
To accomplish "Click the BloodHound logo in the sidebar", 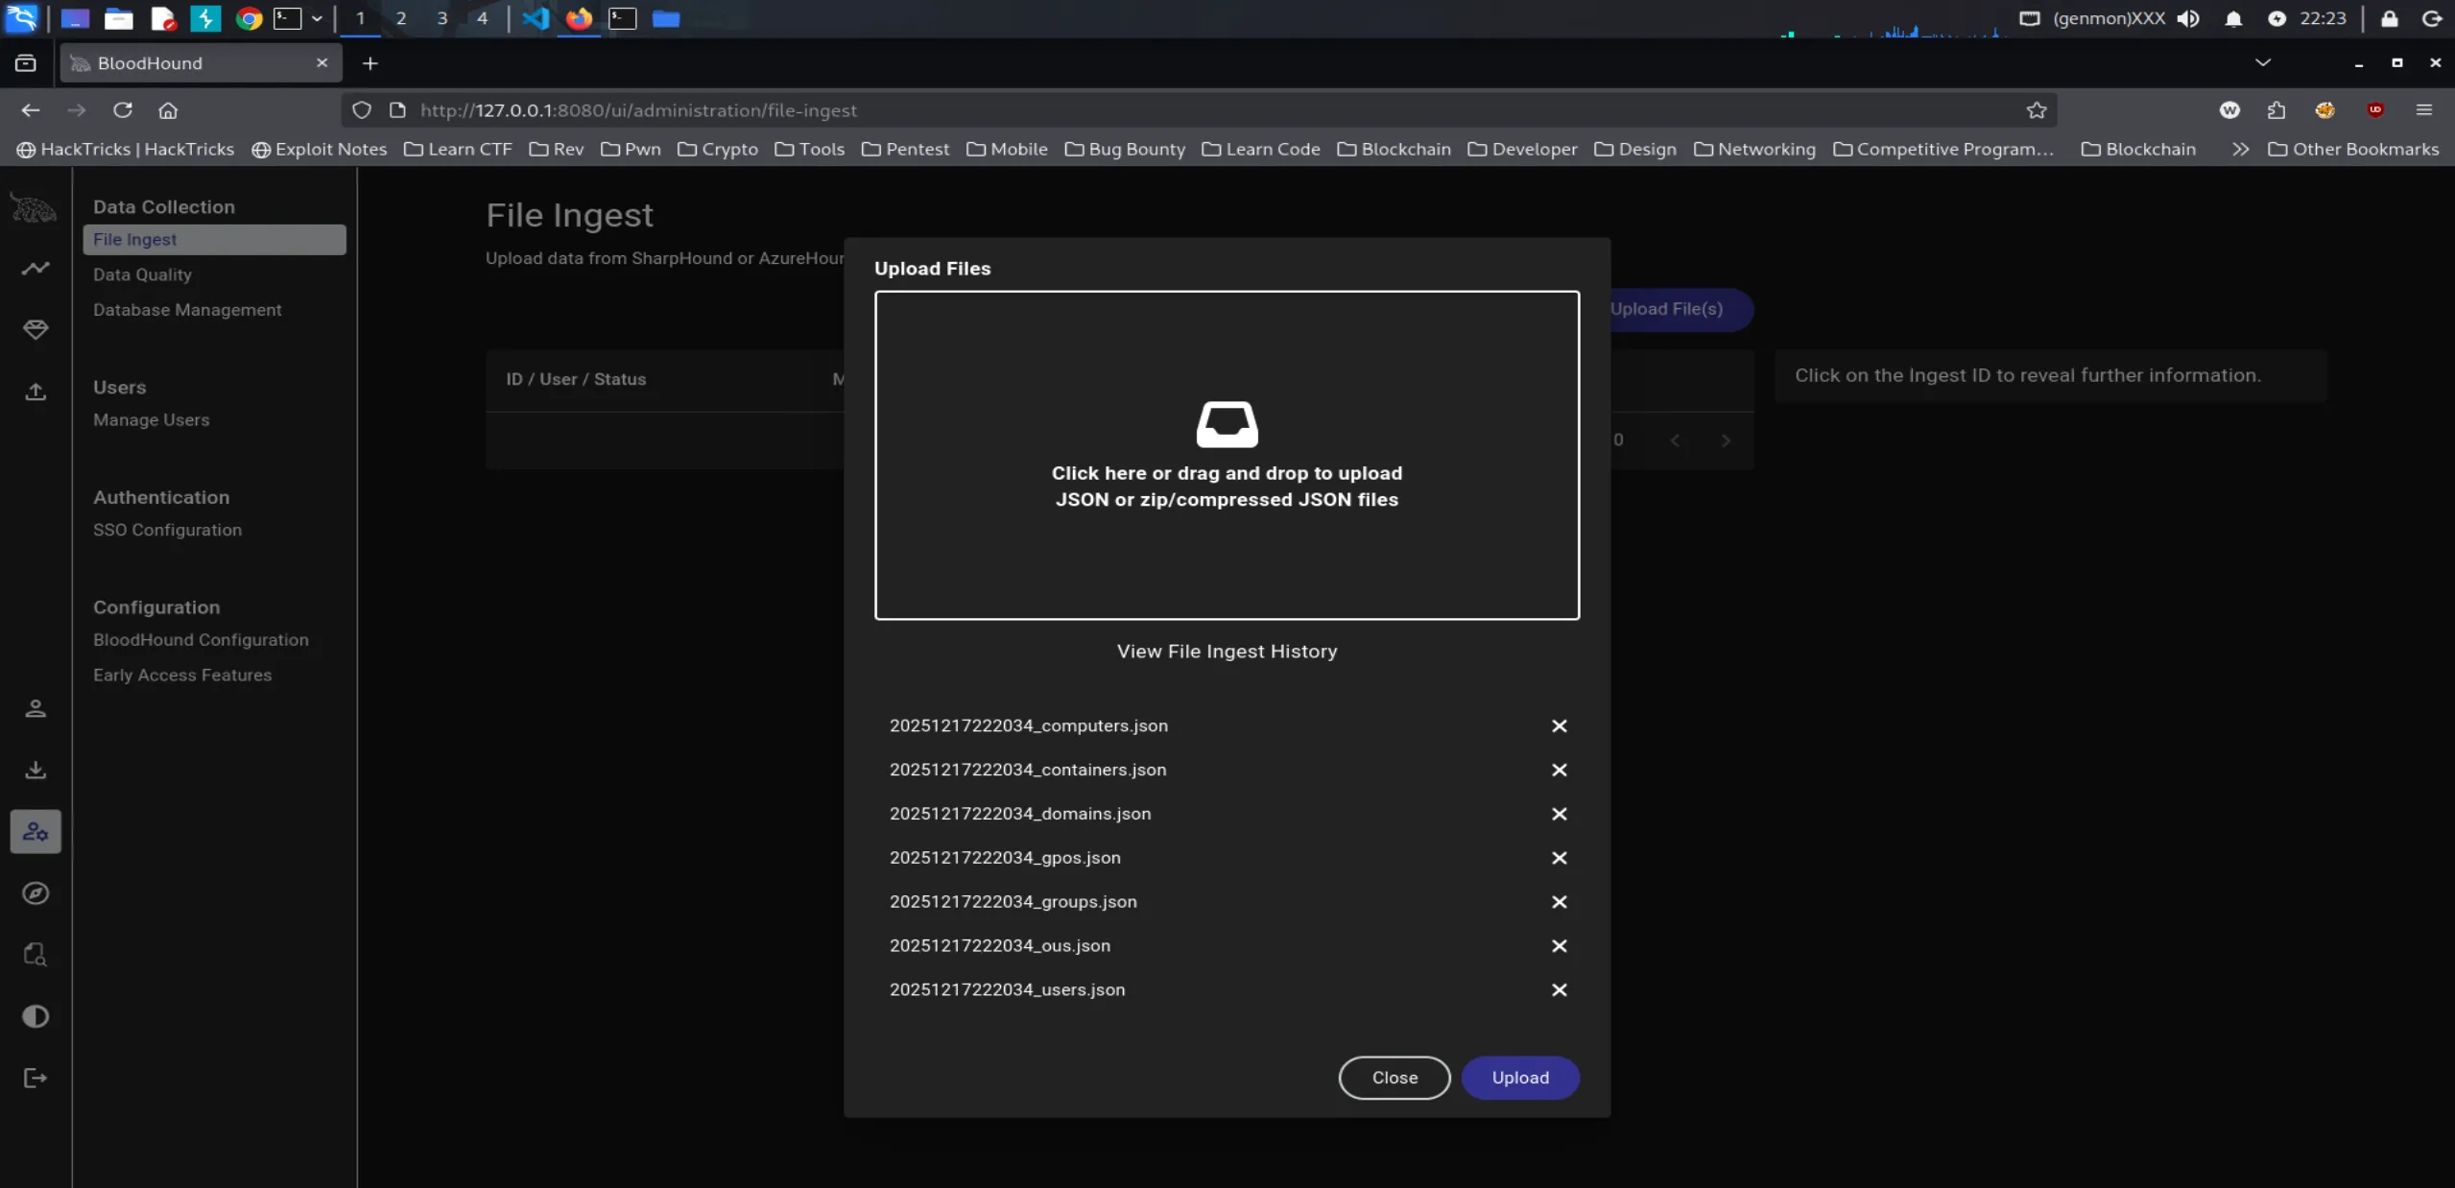I will click(34, 207).
